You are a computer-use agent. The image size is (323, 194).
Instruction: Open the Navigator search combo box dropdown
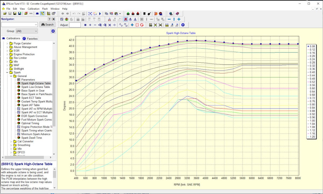click(x=36, y=24)
